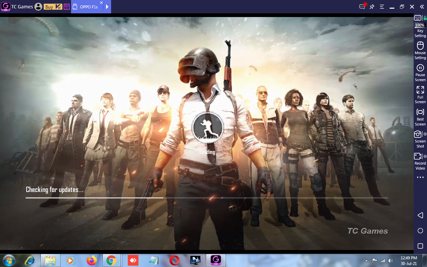Show more tools via three dots
This screenshot has height=267, width=427.
click(x=420, y=177)
